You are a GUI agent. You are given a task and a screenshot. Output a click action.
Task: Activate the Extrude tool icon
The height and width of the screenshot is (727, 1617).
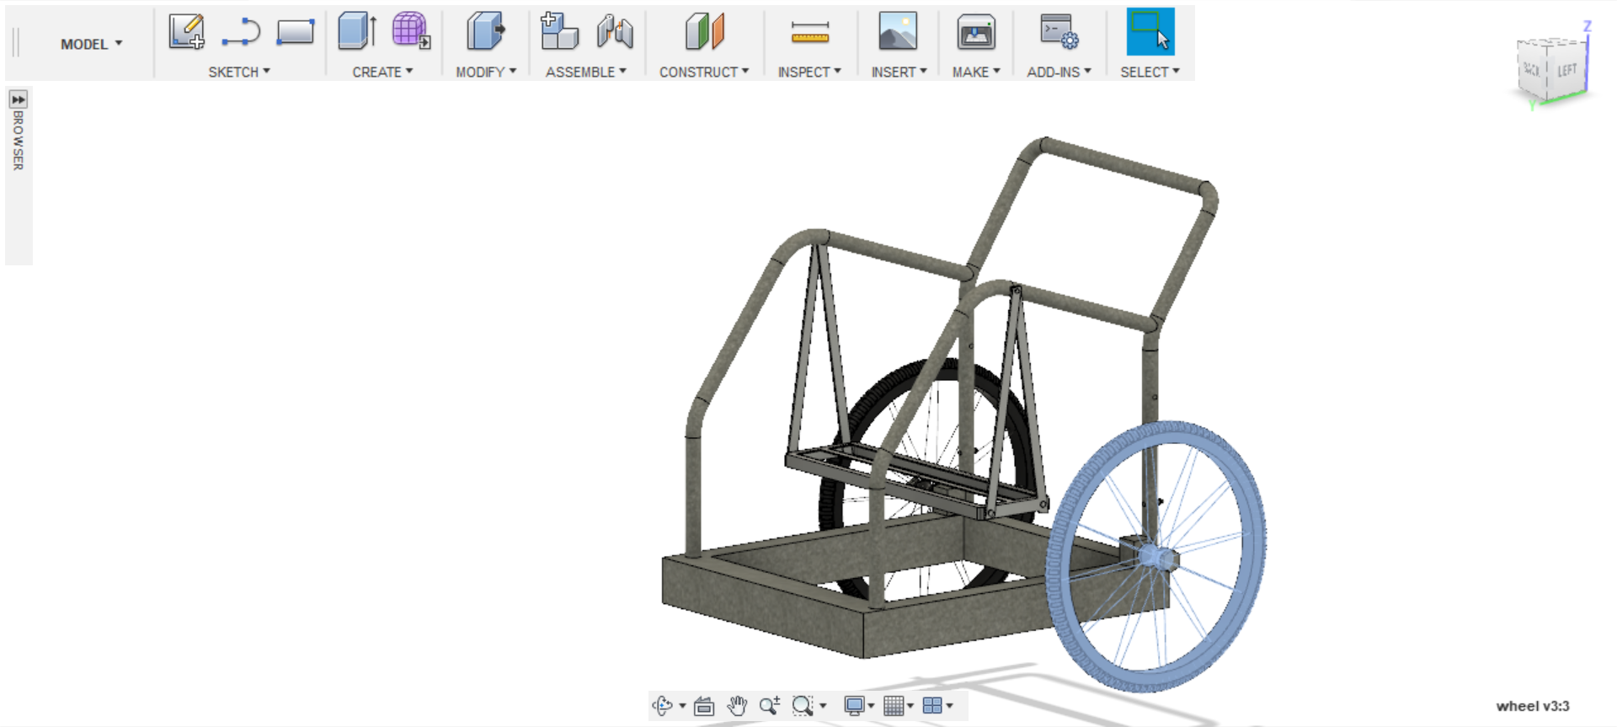pos(357,32)
